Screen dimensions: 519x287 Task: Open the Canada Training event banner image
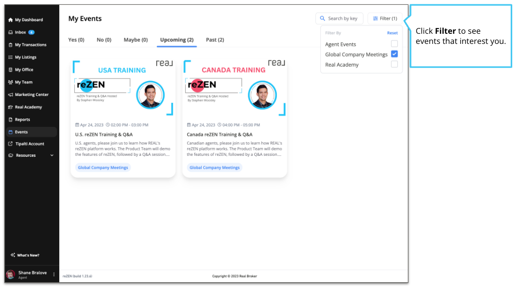click(x=235, y=88)
